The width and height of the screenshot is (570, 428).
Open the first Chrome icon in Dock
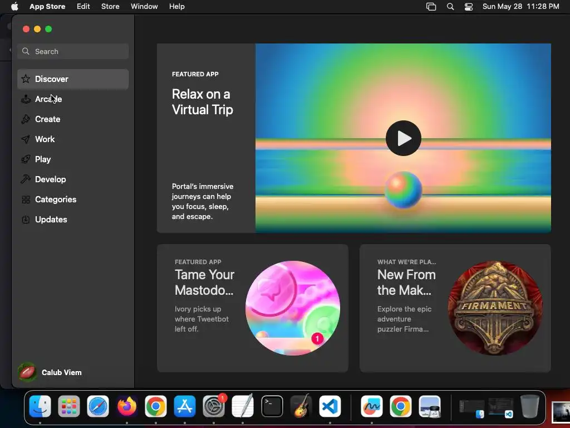[x=156, y=406]
